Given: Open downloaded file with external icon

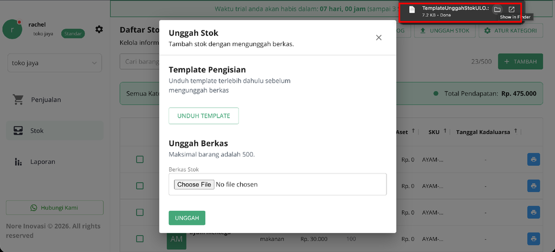Looking at the screenshot, I should pyautogui.click(x=511, y=10).
